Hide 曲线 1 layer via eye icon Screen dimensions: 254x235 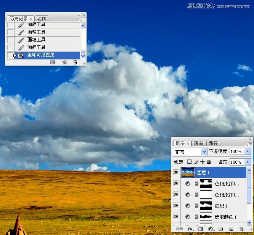[176, 206]
